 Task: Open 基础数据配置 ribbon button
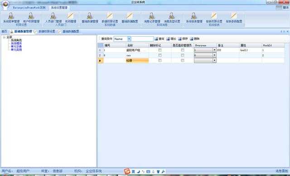click(130, 18)
